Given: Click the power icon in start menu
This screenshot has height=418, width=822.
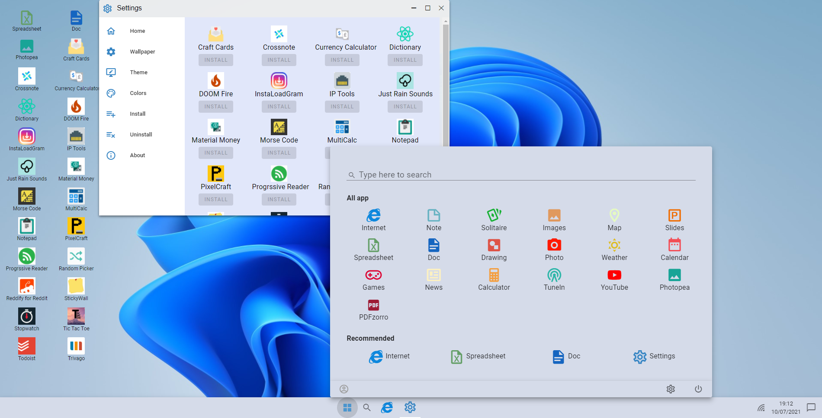Looking at the screenshot, I should 698,389.
